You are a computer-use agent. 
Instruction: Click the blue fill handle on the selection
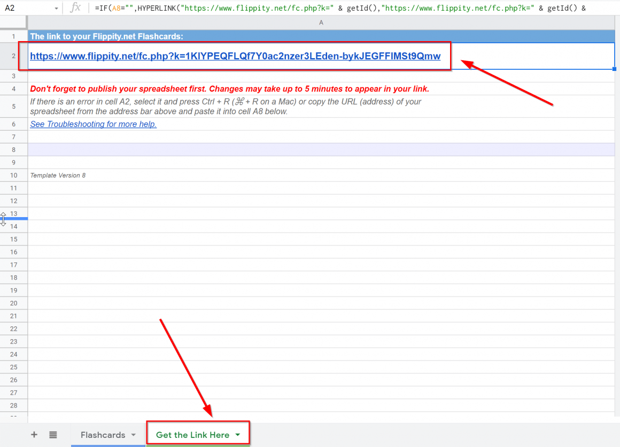(x=614, y=69)
